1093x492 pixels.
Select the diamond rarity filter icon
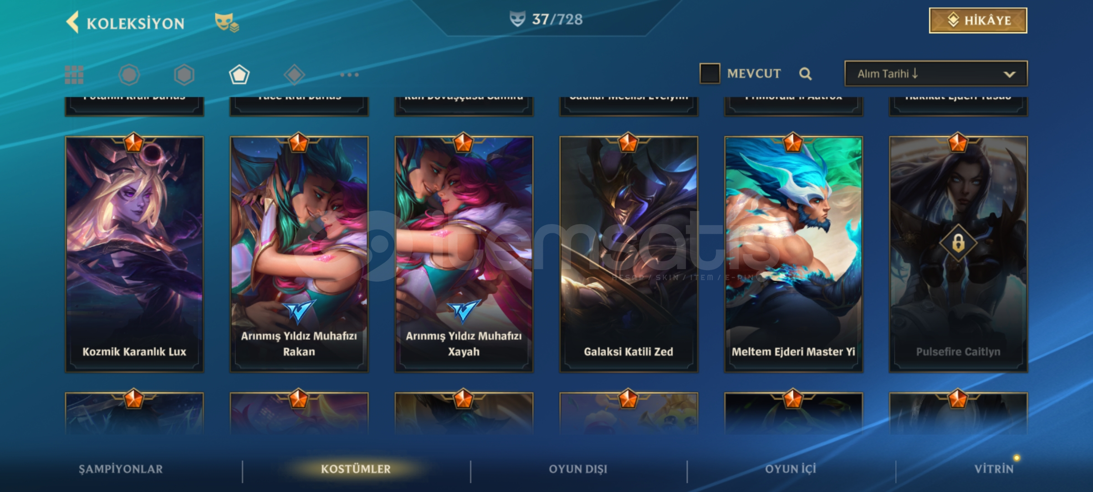pos(294,75)
